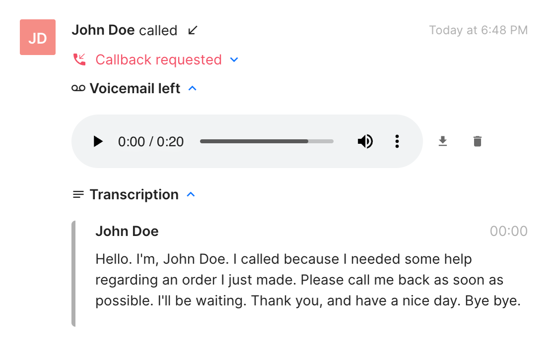Play the voicemail recording
The height and width of the screenshot is (350, 552).
pyautogui.click(x=98, y=141)
